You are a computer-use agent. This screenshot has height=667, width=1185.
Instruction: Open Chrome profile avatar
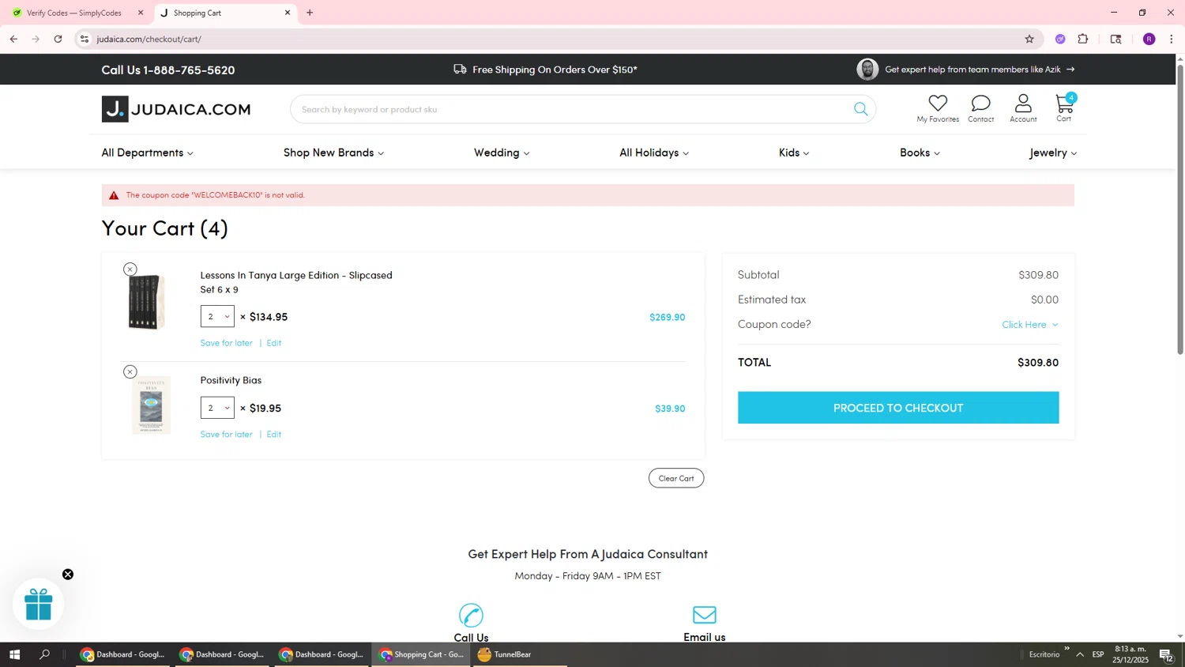(x=1149, y=39)
